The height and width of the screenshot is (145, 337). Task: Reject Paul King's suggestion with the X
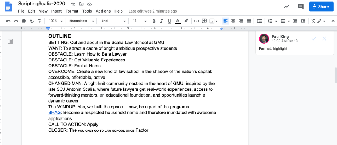click(x=324, y=38)
